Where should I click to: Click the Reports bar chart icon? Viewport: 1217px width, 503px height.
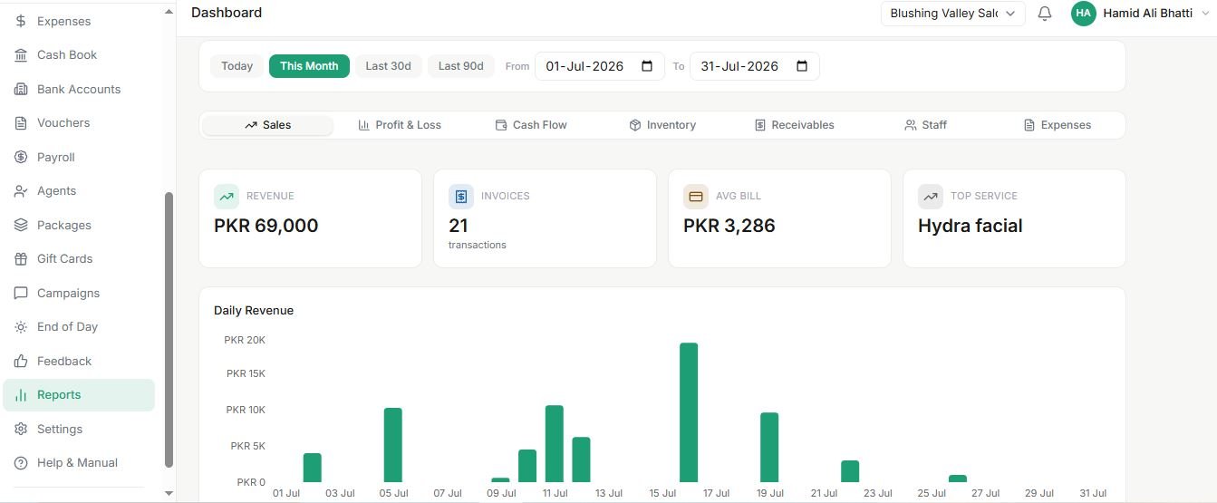click(20, 395)
